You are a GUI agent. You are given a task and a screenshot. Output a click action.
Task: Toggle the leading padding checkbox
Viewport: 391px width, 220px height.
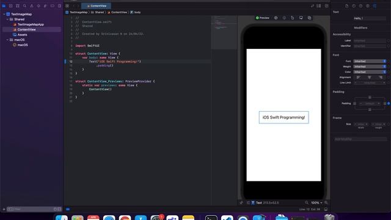click(x=354, y=103)
